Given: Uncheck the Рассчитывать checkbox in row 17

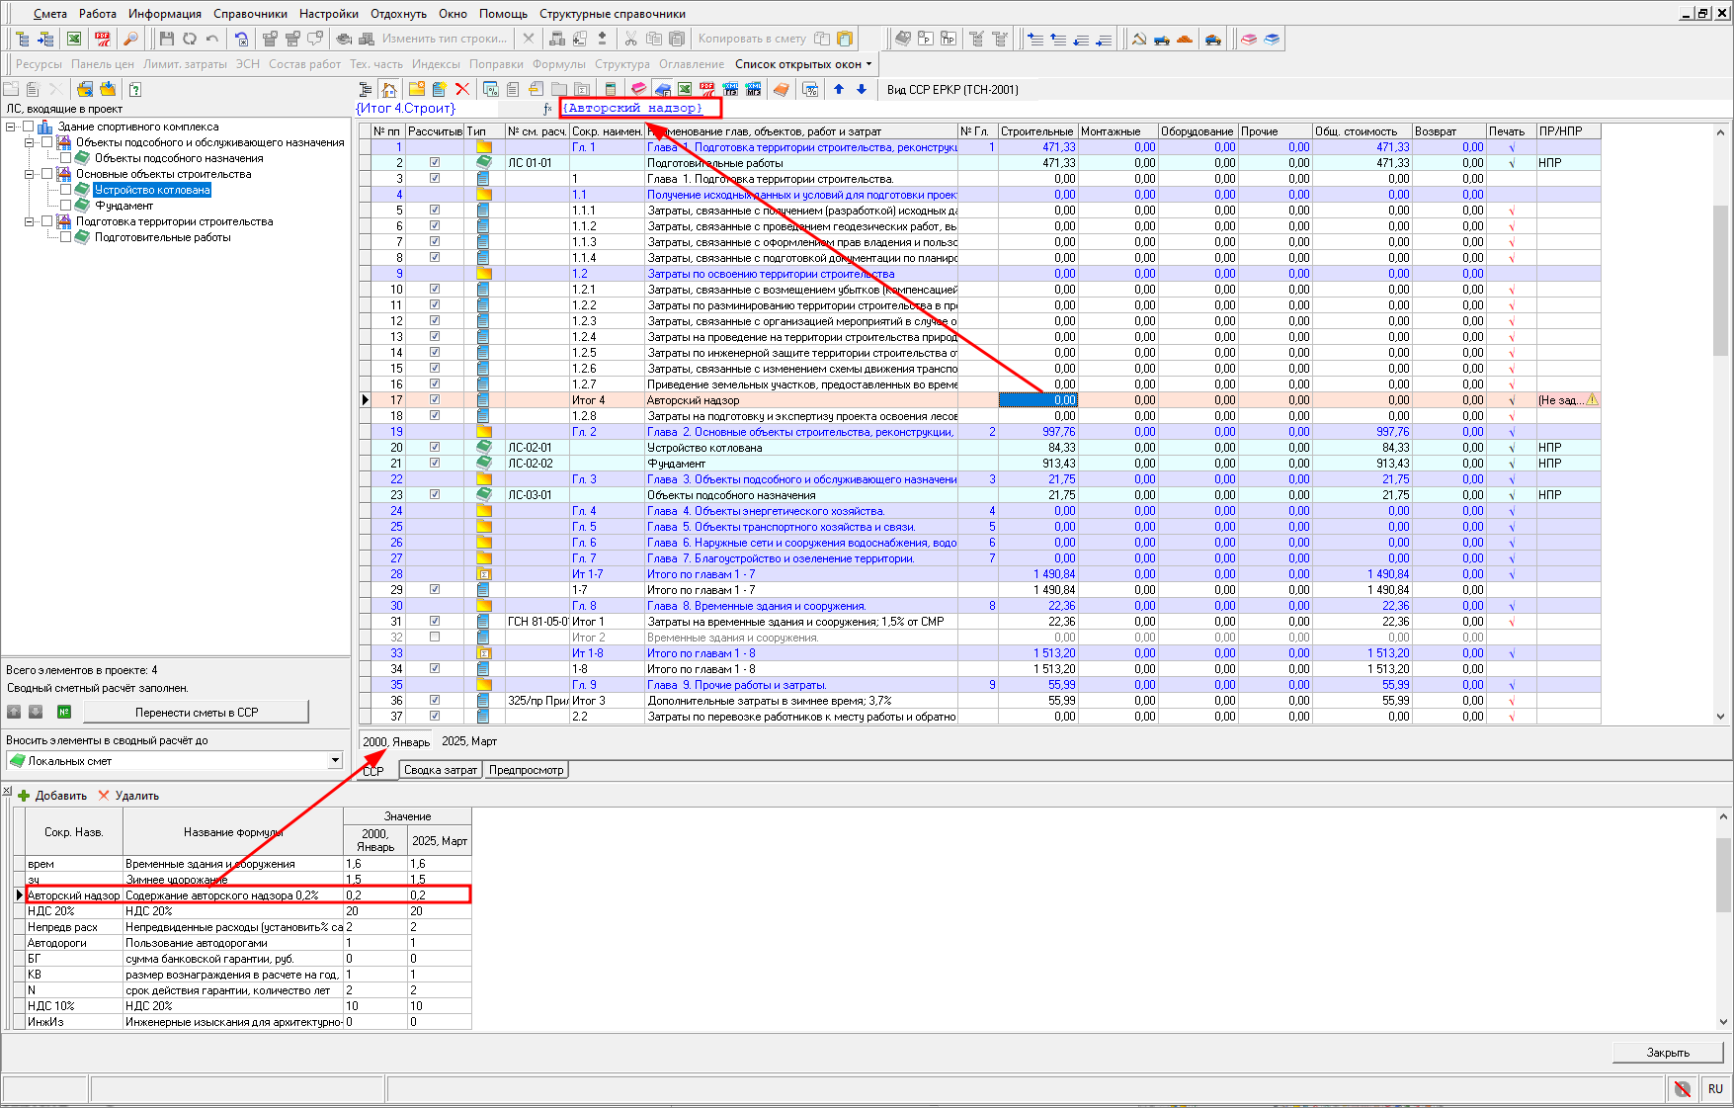Looking at the screenshot, I should 435,400.
